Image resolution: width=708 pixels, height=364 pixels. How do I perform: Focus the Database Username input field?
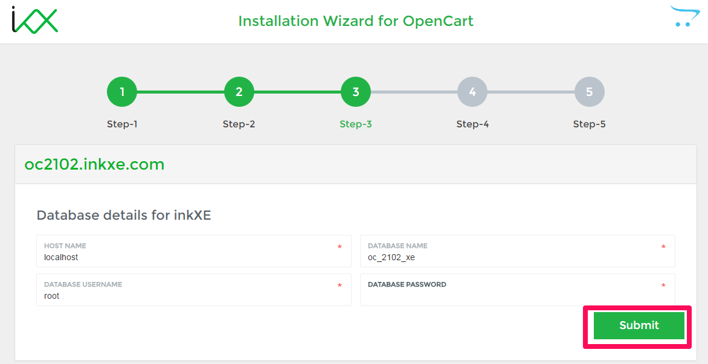[x=194, y=290]
